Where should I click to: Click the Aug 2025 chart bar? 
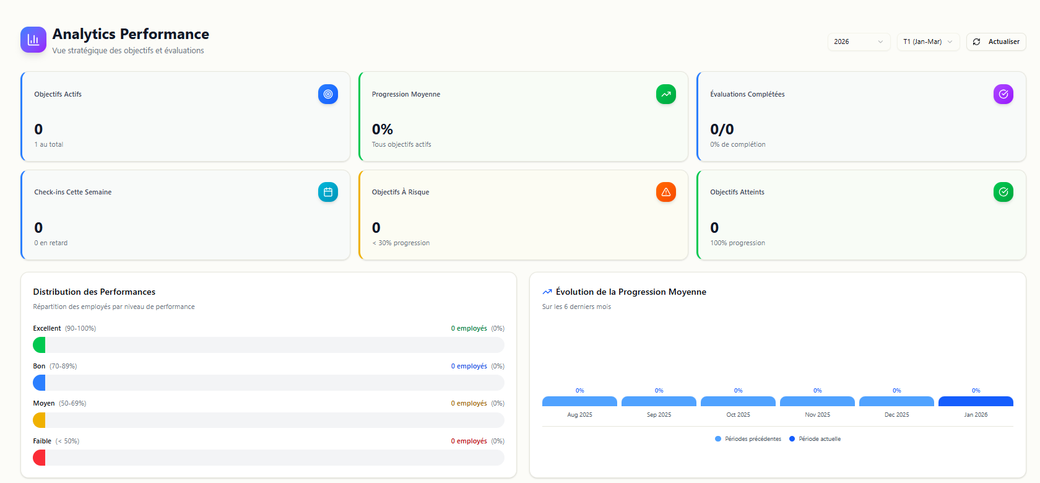[579, 401]
